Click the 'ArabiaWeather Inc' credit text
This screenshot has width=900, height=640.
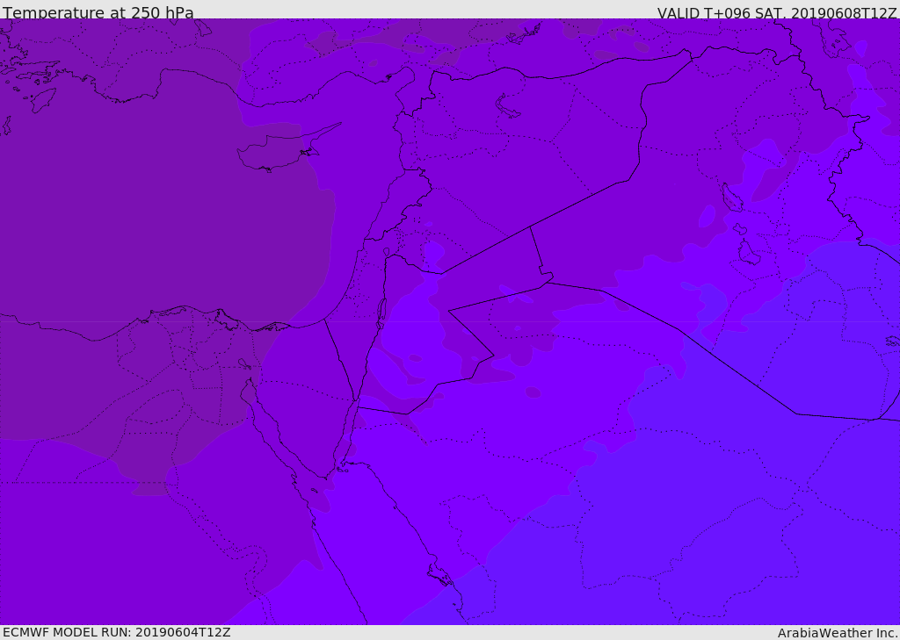(x=837, y=633)
